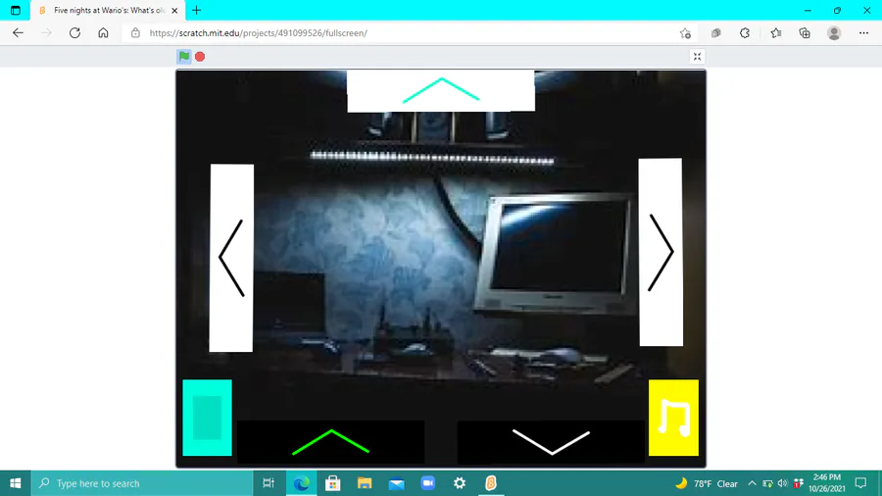Click the cyan square button at bottom left
The width and height of the screenshot is (882, 496).
click(x=207, y=418)
